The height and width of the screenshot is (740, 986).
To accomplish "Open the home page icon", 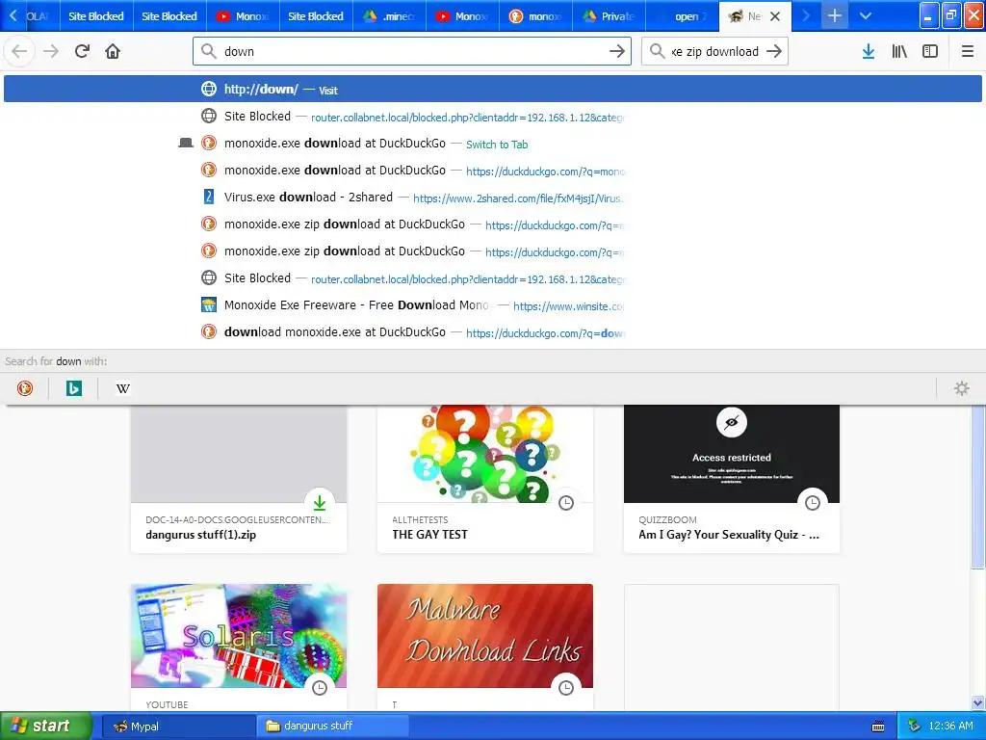I will coord(113,51).
